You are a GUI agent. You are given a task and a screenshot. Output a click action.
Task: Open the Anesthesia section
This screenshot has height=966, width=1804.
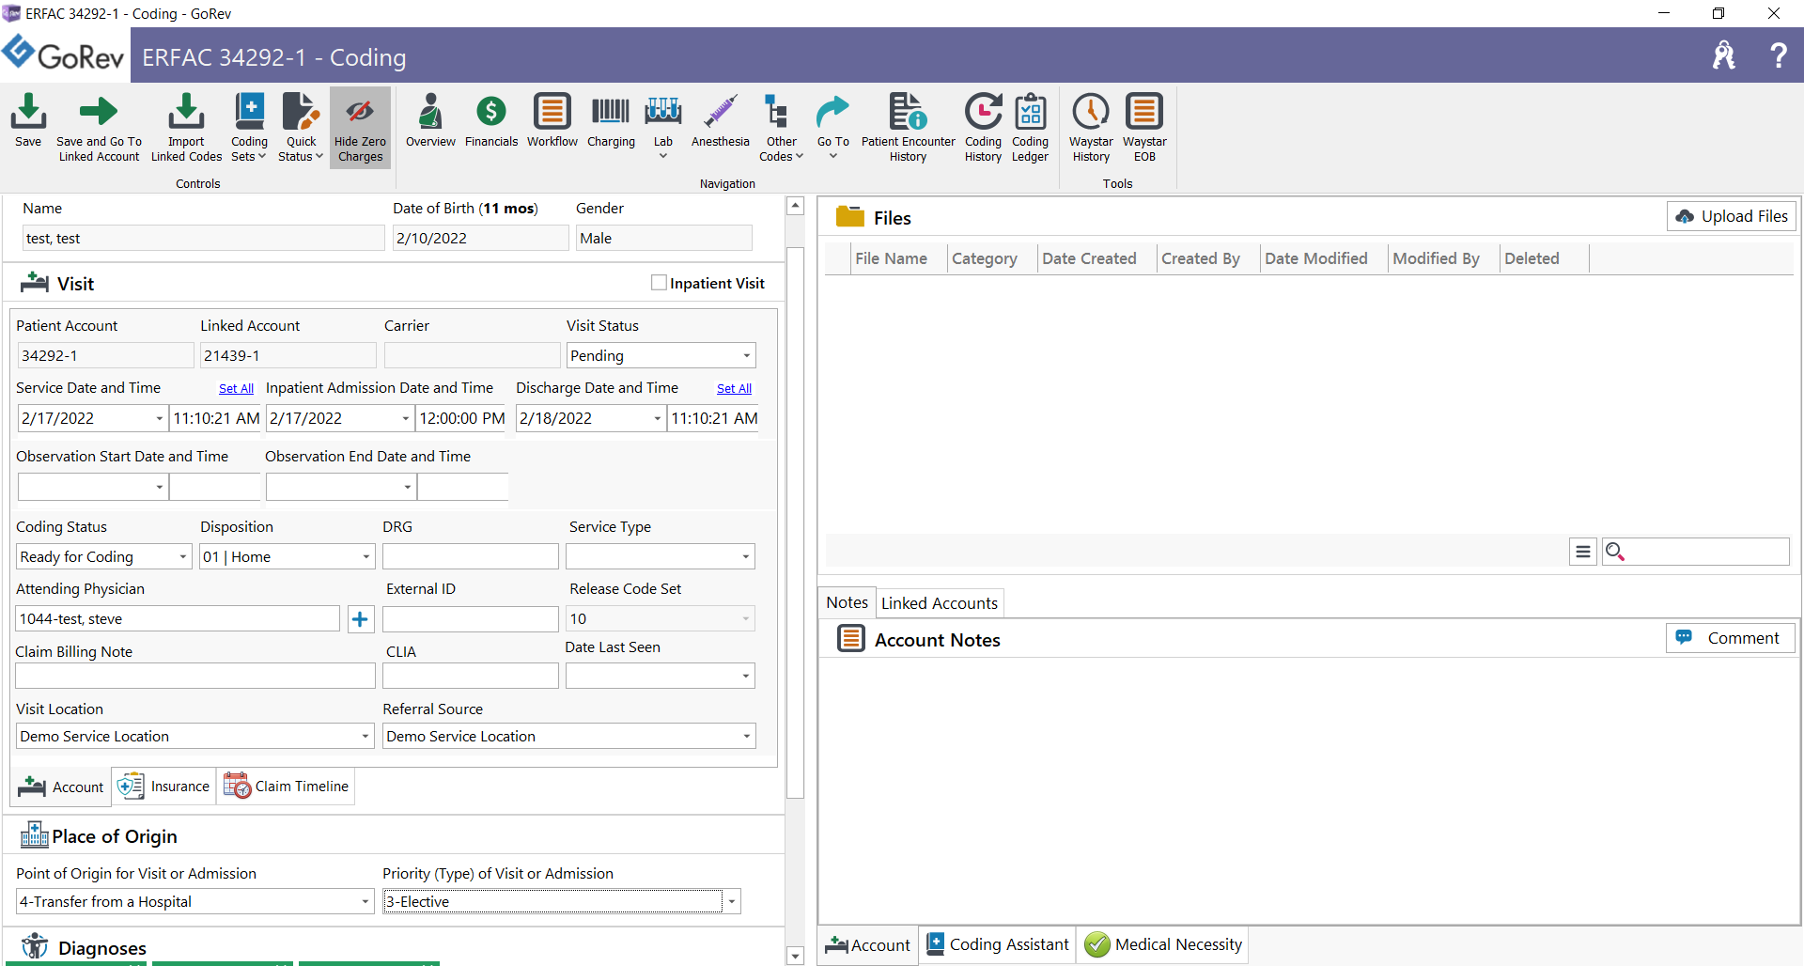[x=721, y=121]
